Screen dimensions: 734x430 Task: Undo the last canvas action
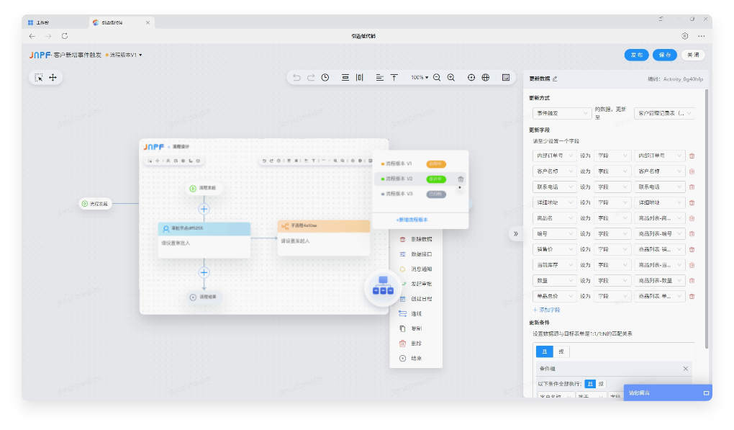tap(296, 77)
